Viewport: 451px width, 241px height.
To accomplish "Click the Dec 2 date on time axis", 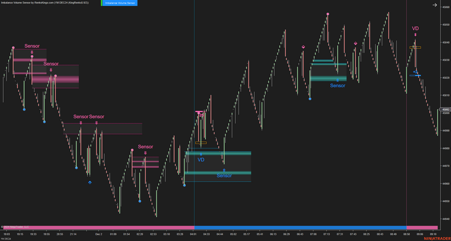I will [98, 234].
